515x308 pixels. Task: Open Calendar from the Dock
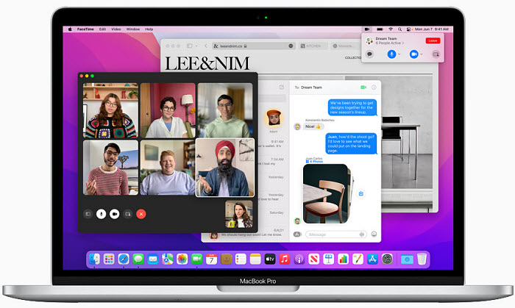(211, 259)
